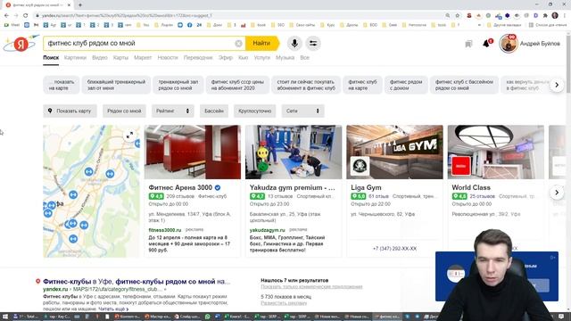Viewport: 571px width, 321px height.
Task: Select chip 'фитнес клуб на карте'
Action: point(362,85)
